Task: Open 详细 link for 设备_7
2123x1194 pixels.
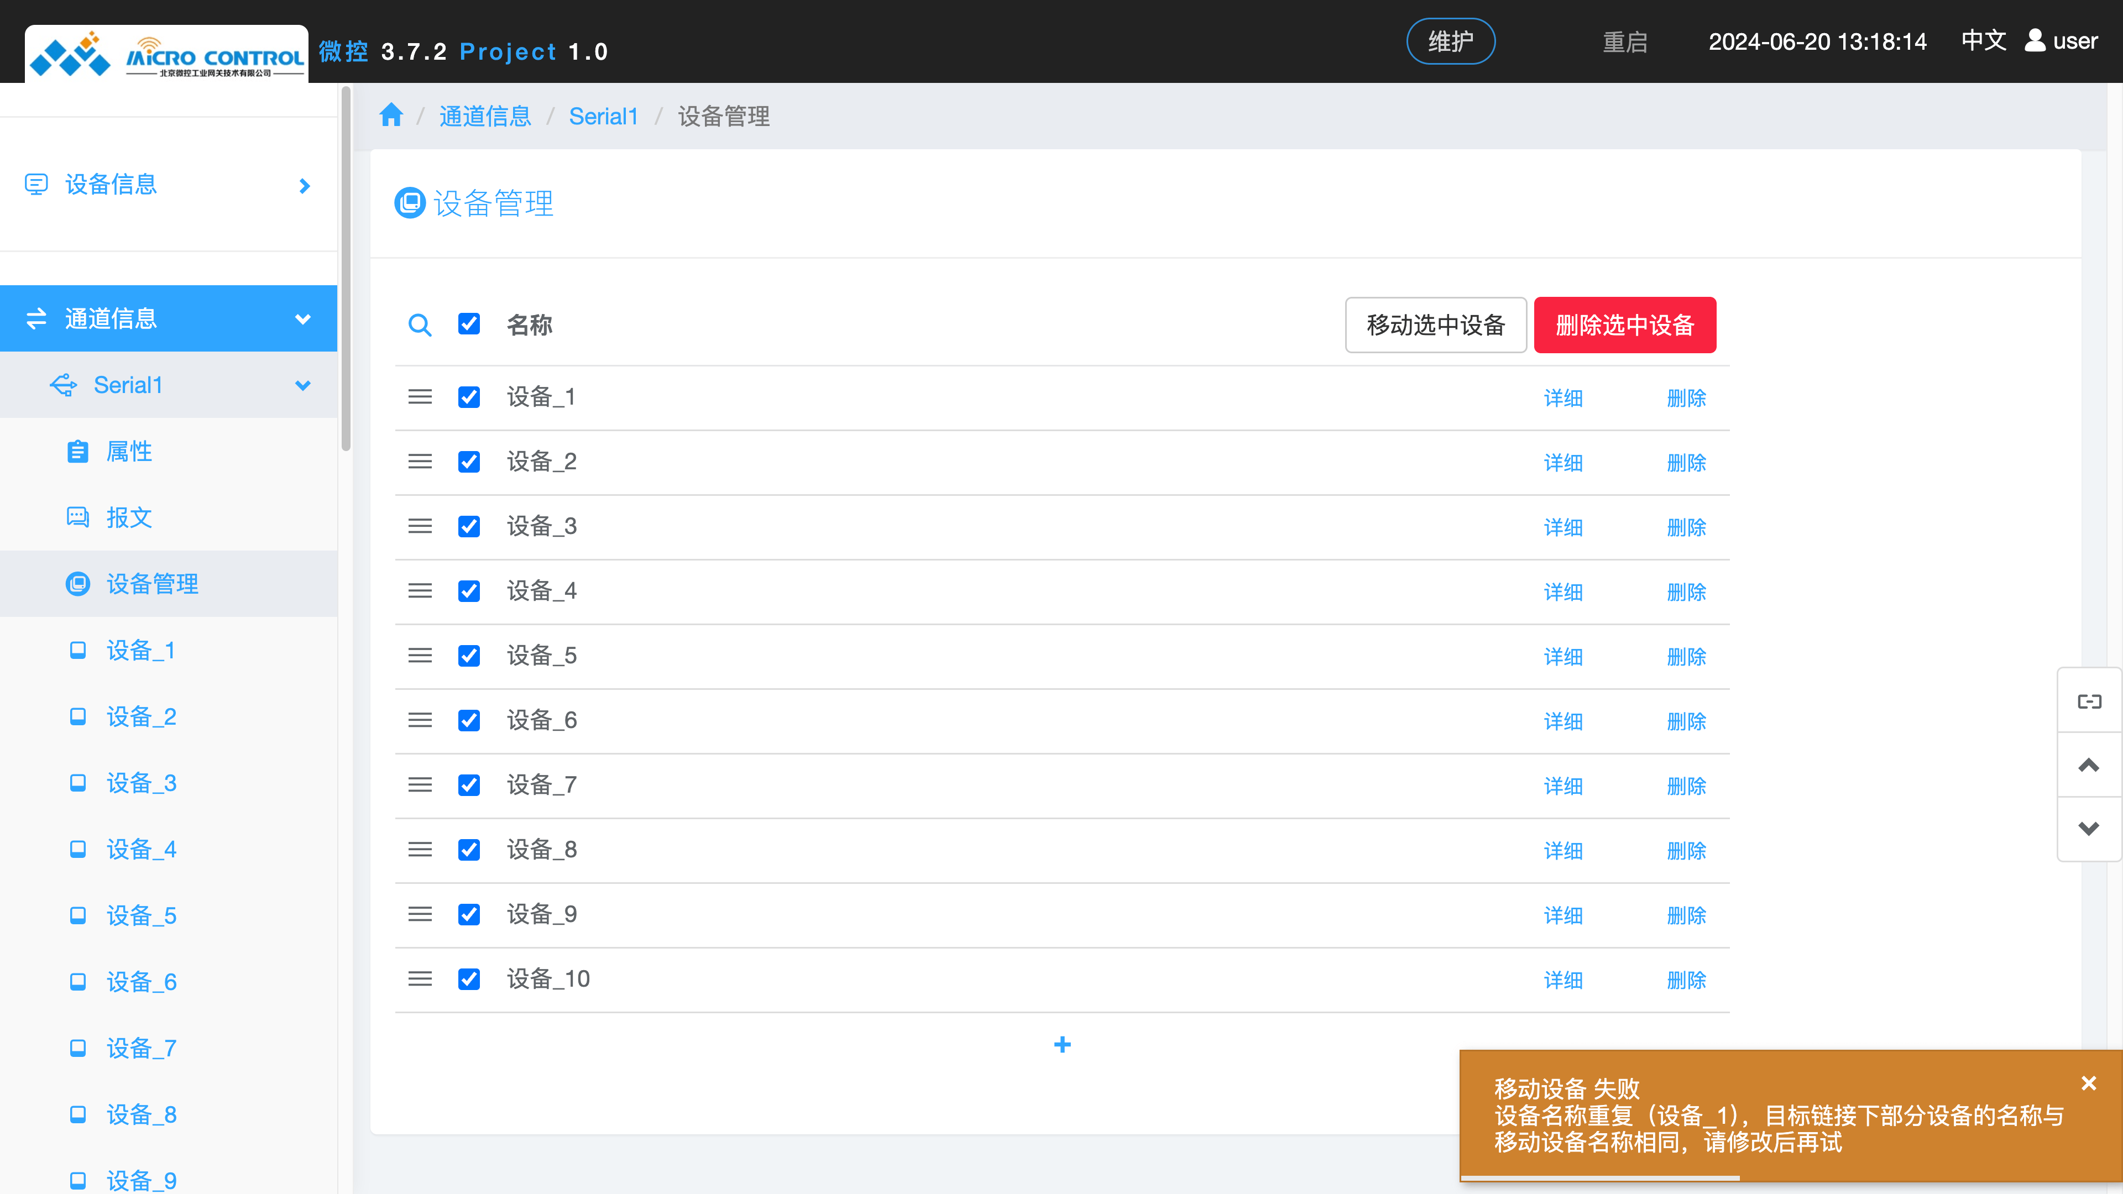Action: [x=1562, y=786]
